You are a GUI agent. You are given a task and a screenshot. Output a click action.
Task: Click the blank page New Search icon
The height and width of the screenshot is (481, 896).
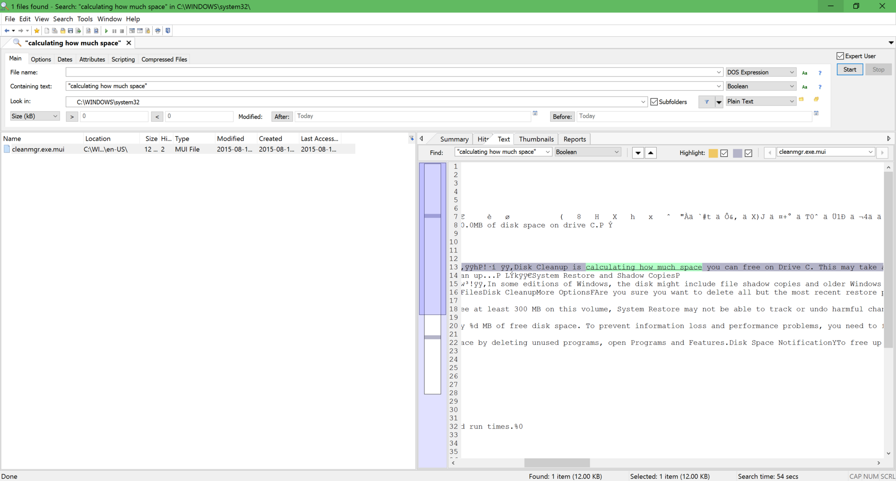[47, 31]
